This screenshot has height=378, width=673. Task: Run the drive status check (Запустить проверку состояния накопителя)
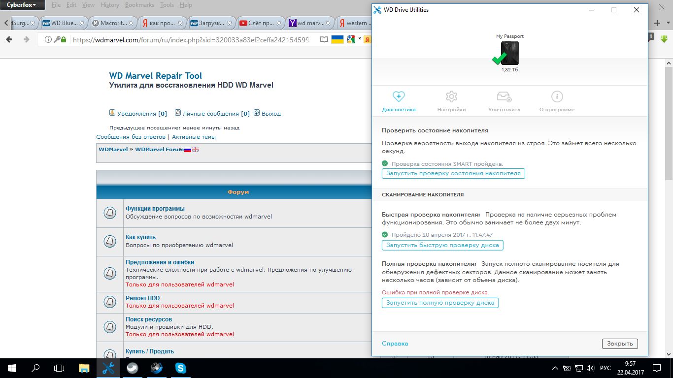click(x=453, y=173)
